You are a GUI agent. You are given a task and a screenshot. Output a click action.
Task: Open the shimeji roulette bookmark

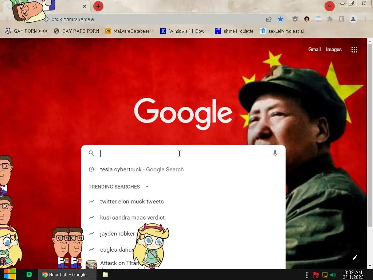tap(234, 31)
